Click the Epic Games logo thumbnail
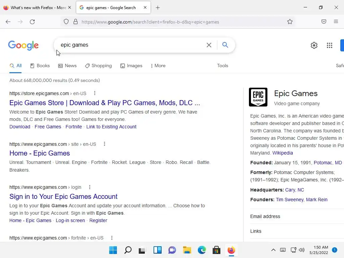The image size is (344, 258). pyautogui.click(x=258, y=97)
